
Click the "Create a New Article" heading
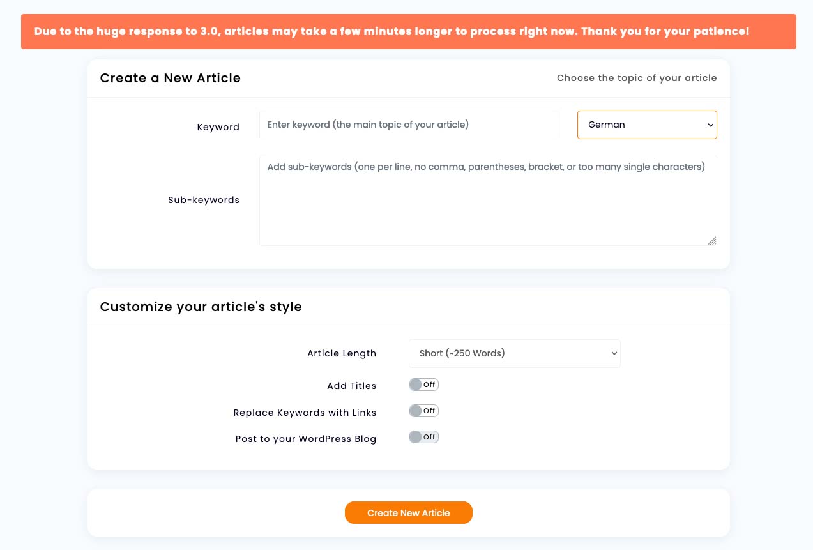[170, 78]
